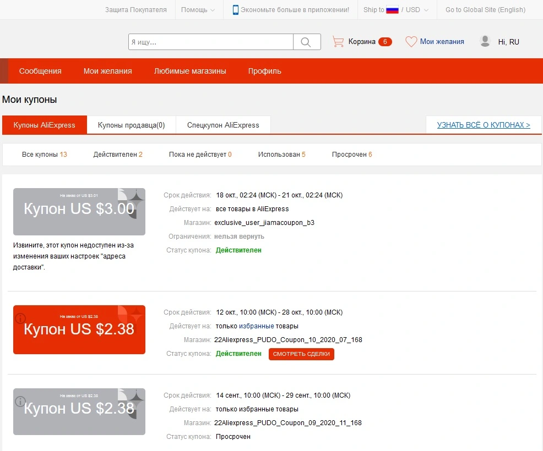Click the gray expired Купон US $2.38 card
The height and width of the screenshot is (451, 543).
[x=79, y=411]
